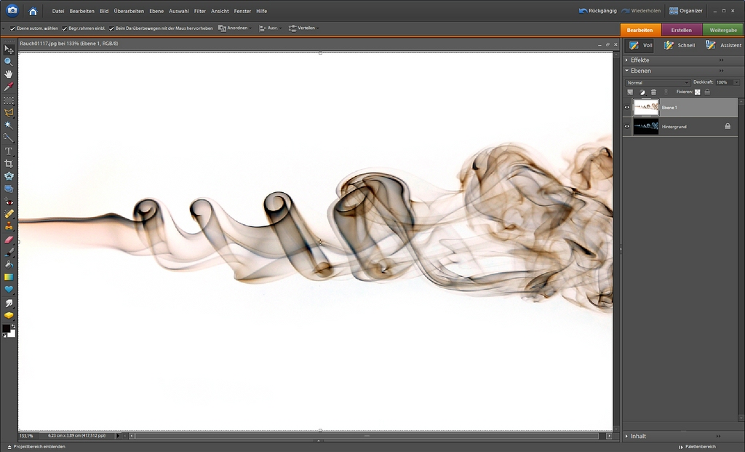Expand the Effekte panel

(626, 60)
